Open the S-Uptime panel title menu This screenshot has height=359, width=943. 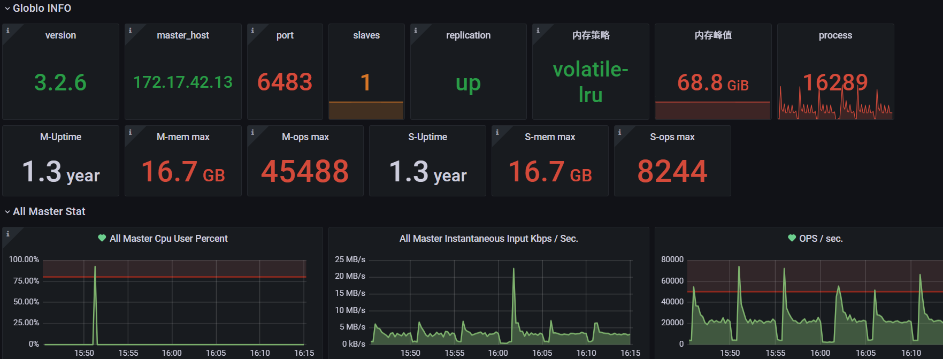tap(427, 137)
